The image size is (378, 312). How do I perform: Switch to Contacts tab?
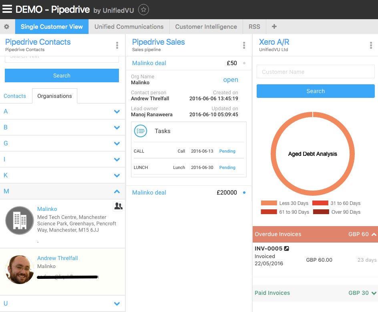[x=15, y=96]
